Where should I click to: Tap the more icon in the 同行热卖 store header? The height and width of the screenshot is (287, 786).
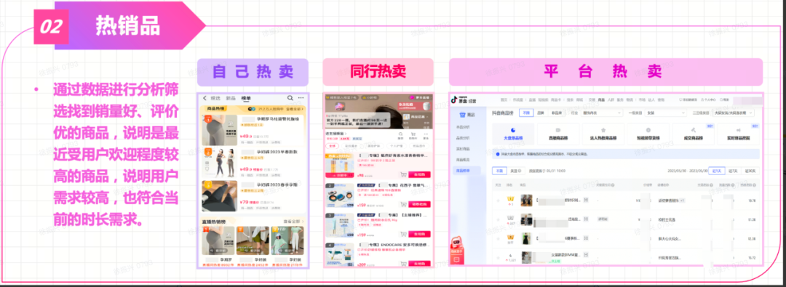426,135
